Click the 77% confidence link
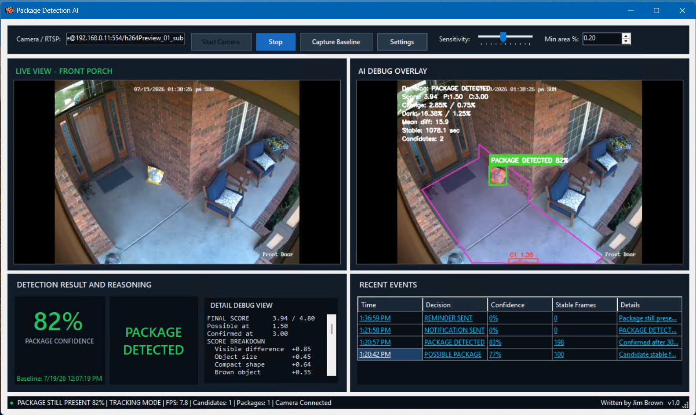 click(x=495, y=354)
